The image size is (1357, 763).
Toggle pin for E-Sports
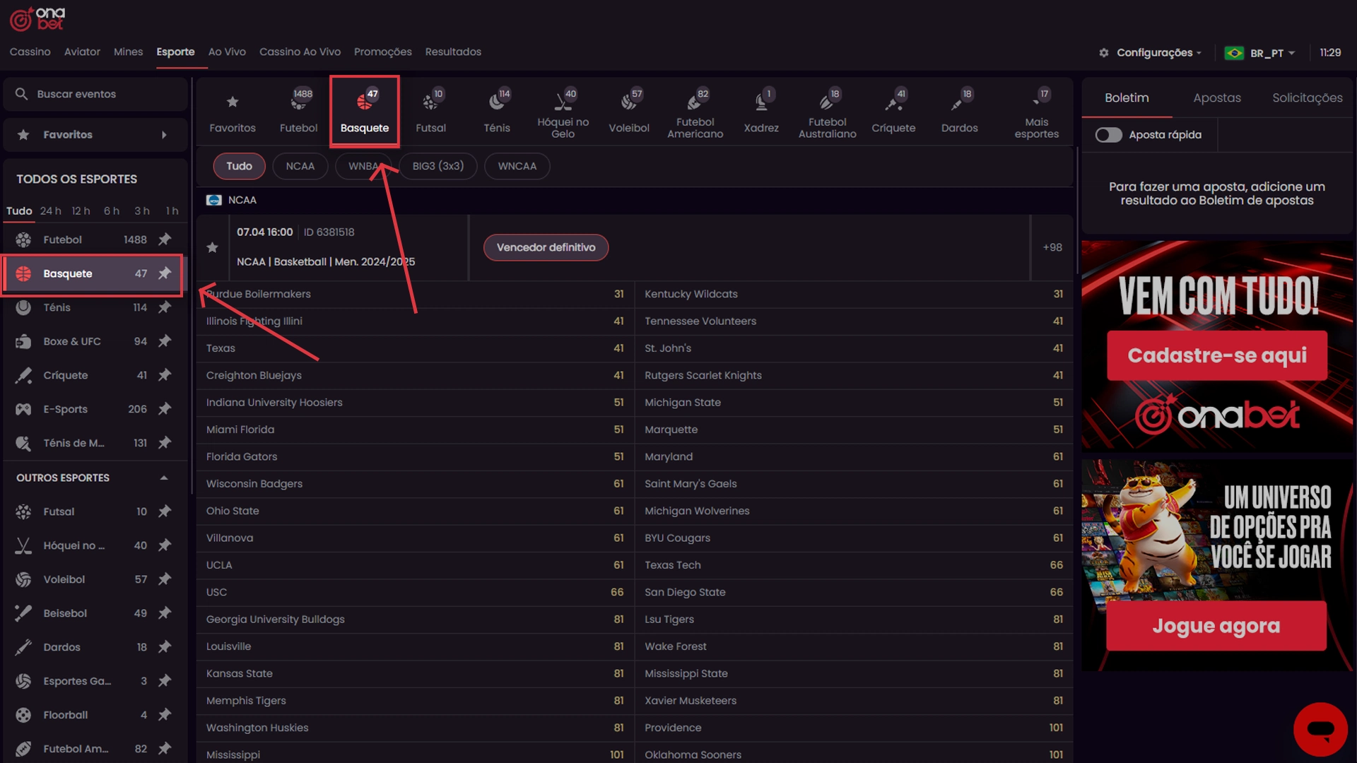click(165, 409)
